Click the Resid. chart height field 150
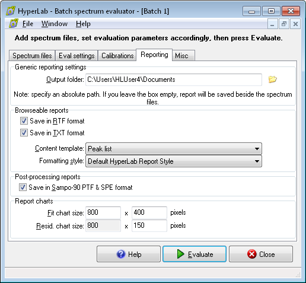Screen dimensions: 306x283 (149, 225)
